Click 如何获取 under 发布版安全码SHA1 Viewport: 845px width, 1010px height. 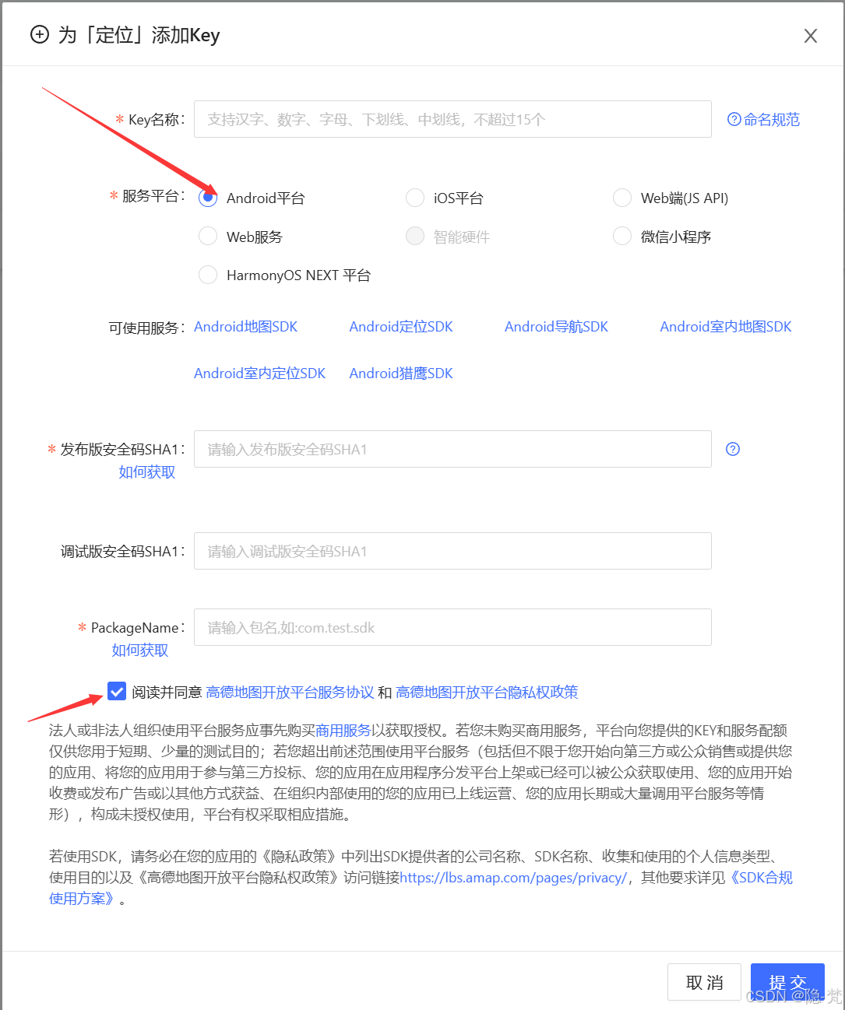147,472
